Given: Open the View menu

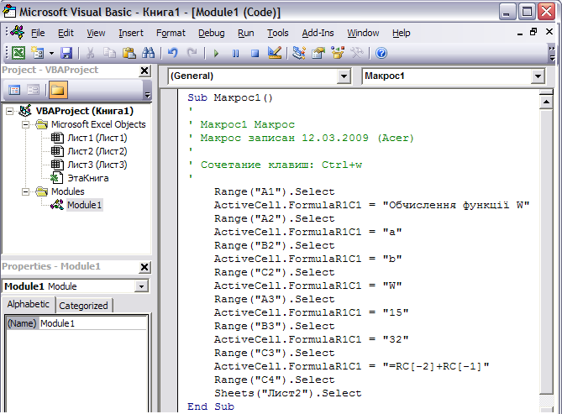Looking at the screenshot, I should 96,33.
